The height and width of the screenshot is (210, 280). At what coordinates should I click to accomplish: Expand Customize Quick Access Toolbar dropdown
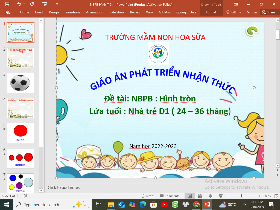click(x=57, y=4)
